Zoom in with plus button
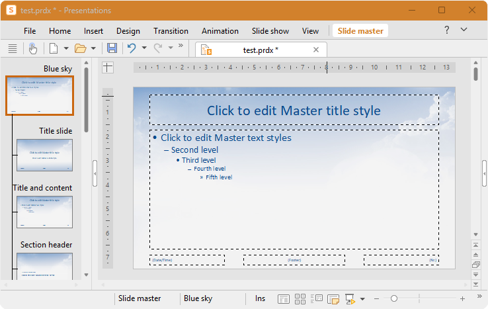488x309 pixels. click(462, 298)
